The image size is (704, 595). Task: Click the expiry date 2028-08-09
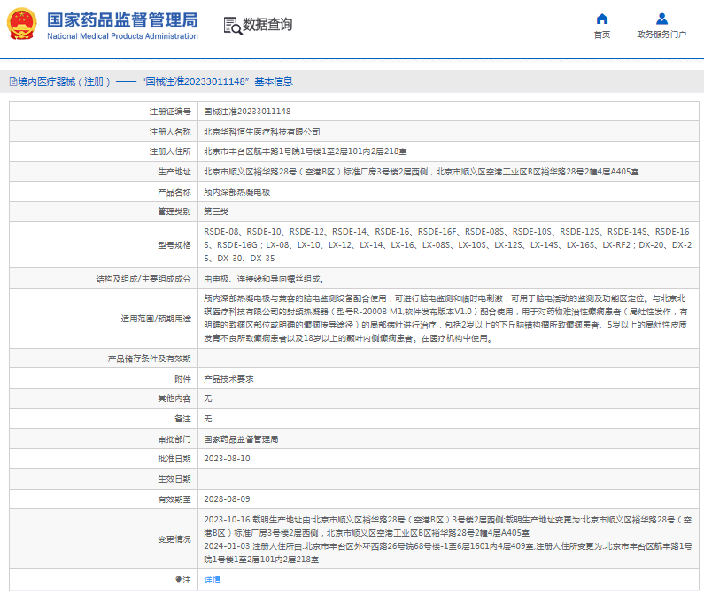coord(227,499)
